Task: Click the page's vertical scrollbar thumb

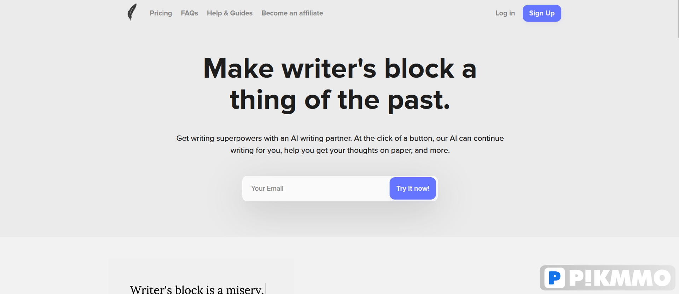Action: (678, 19)
